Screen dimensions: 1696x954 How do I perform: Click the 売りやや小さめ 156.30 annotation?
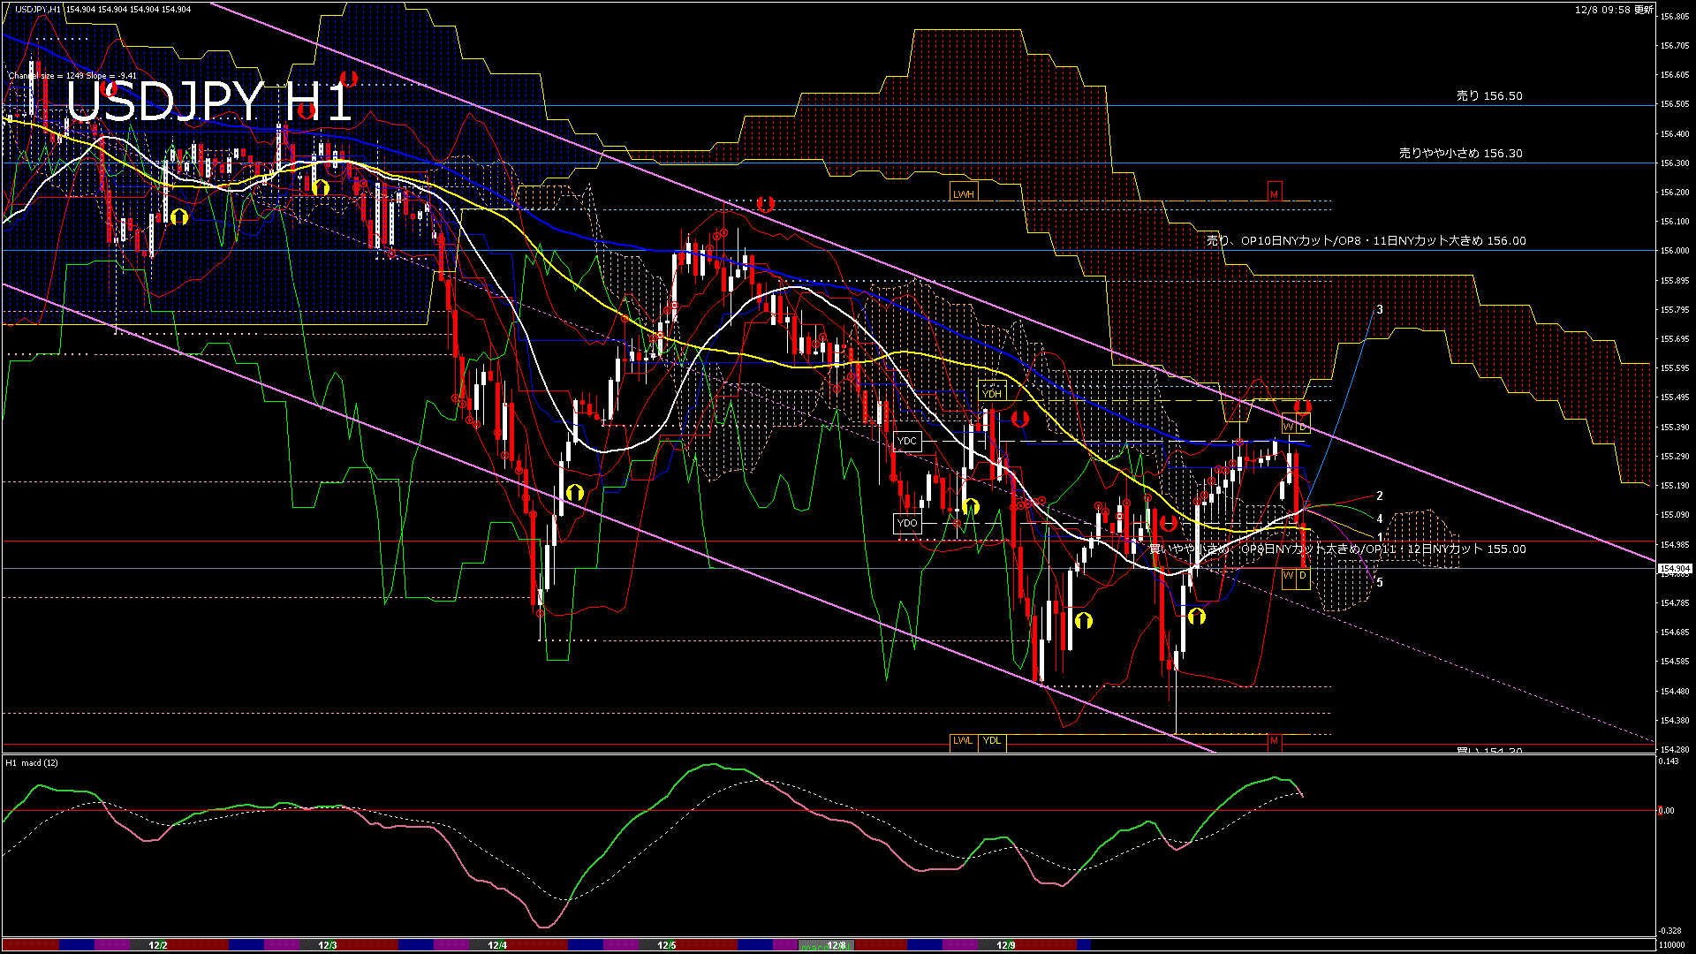point(1460,153)
